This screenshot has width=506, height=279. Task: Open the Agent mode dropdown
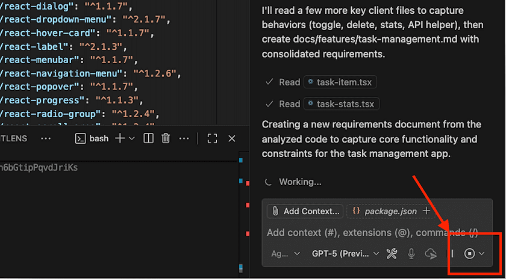tap(285, 254)
